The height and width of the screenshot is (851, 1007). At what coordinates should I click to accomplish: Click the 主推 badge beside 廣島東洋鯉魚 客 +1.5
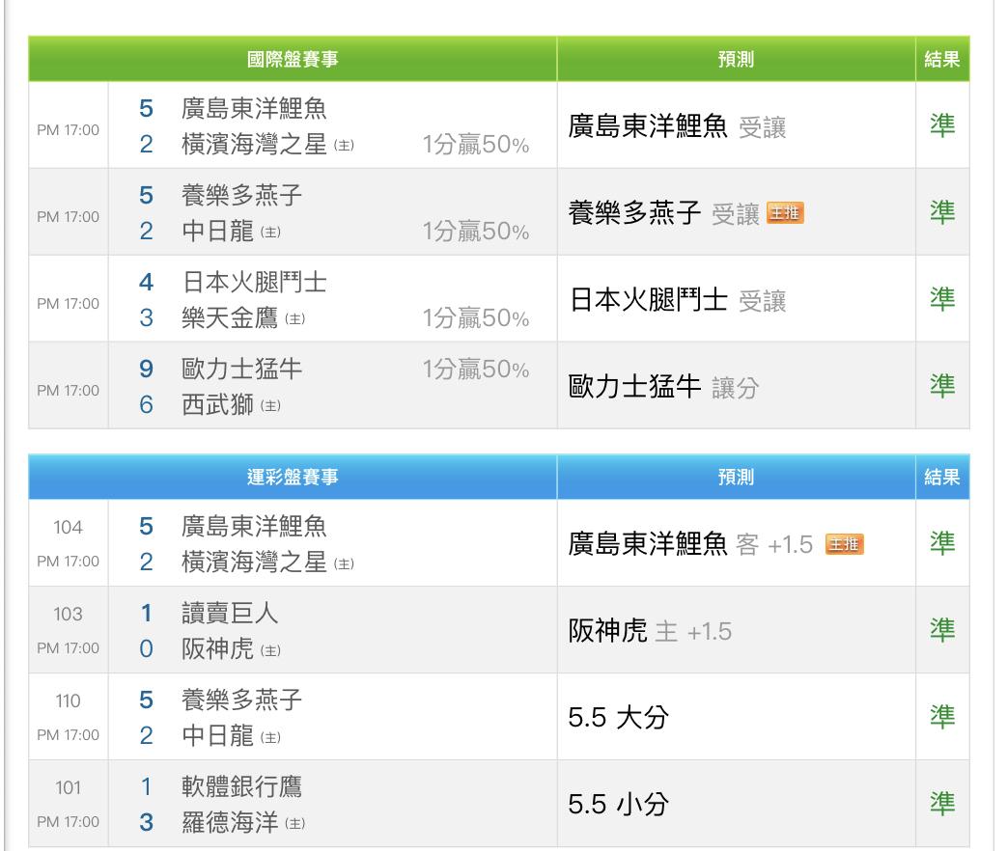(844, 543)
